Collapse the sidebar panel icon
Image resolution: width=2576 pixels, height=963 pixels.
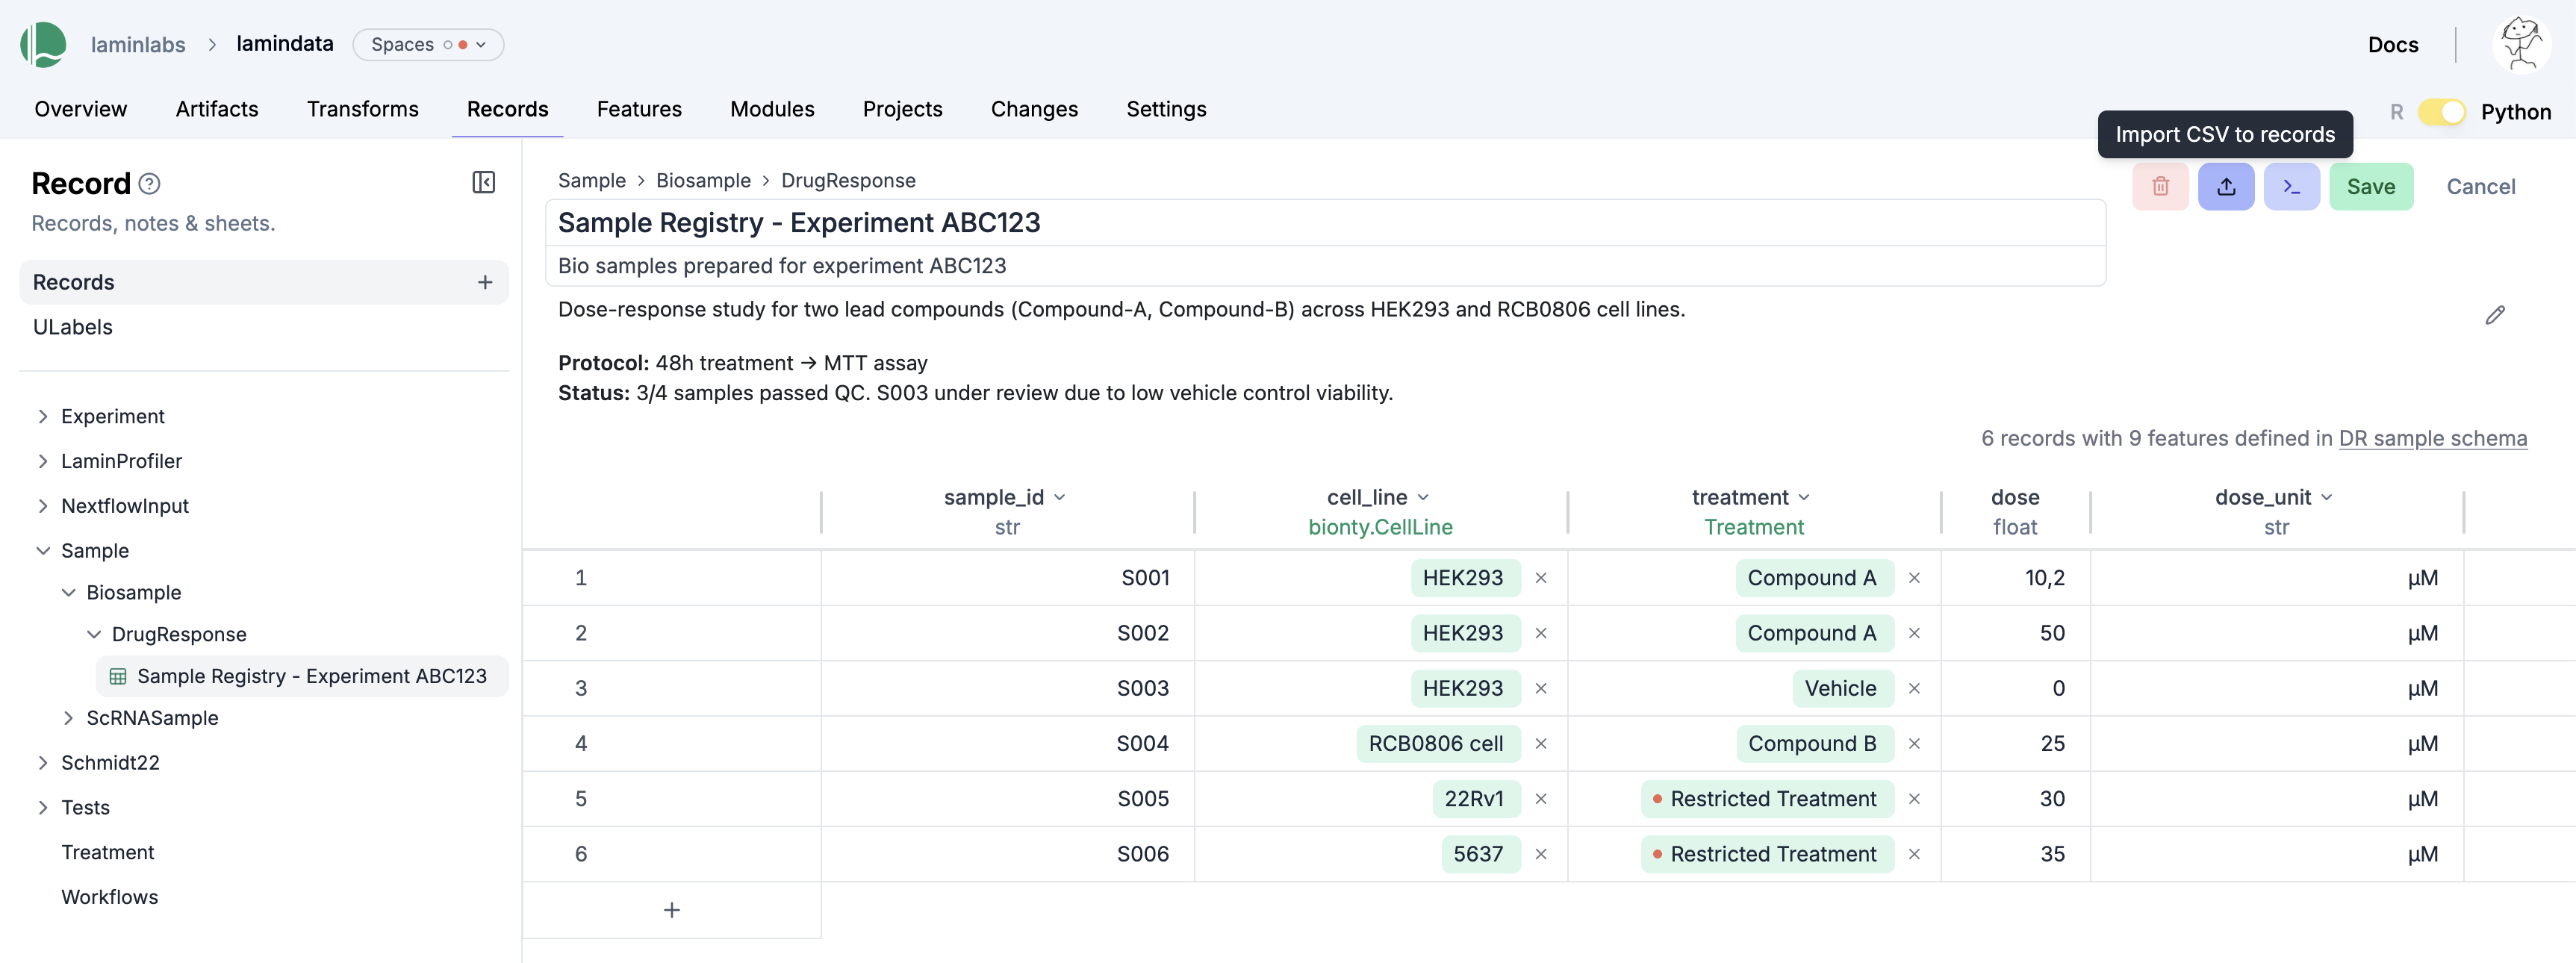tap(483, 182)
